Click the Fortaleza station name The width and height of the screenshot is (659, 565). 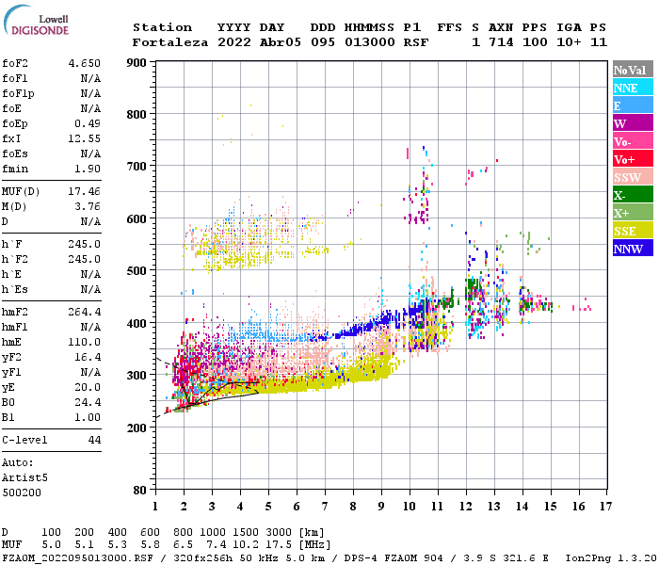[170, 42]
